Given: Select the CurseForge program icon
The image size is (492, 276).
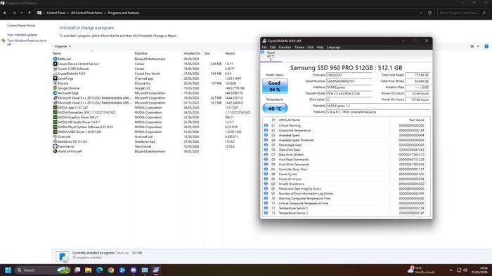Looking at the screenshot, I should (x=55, y=78).
